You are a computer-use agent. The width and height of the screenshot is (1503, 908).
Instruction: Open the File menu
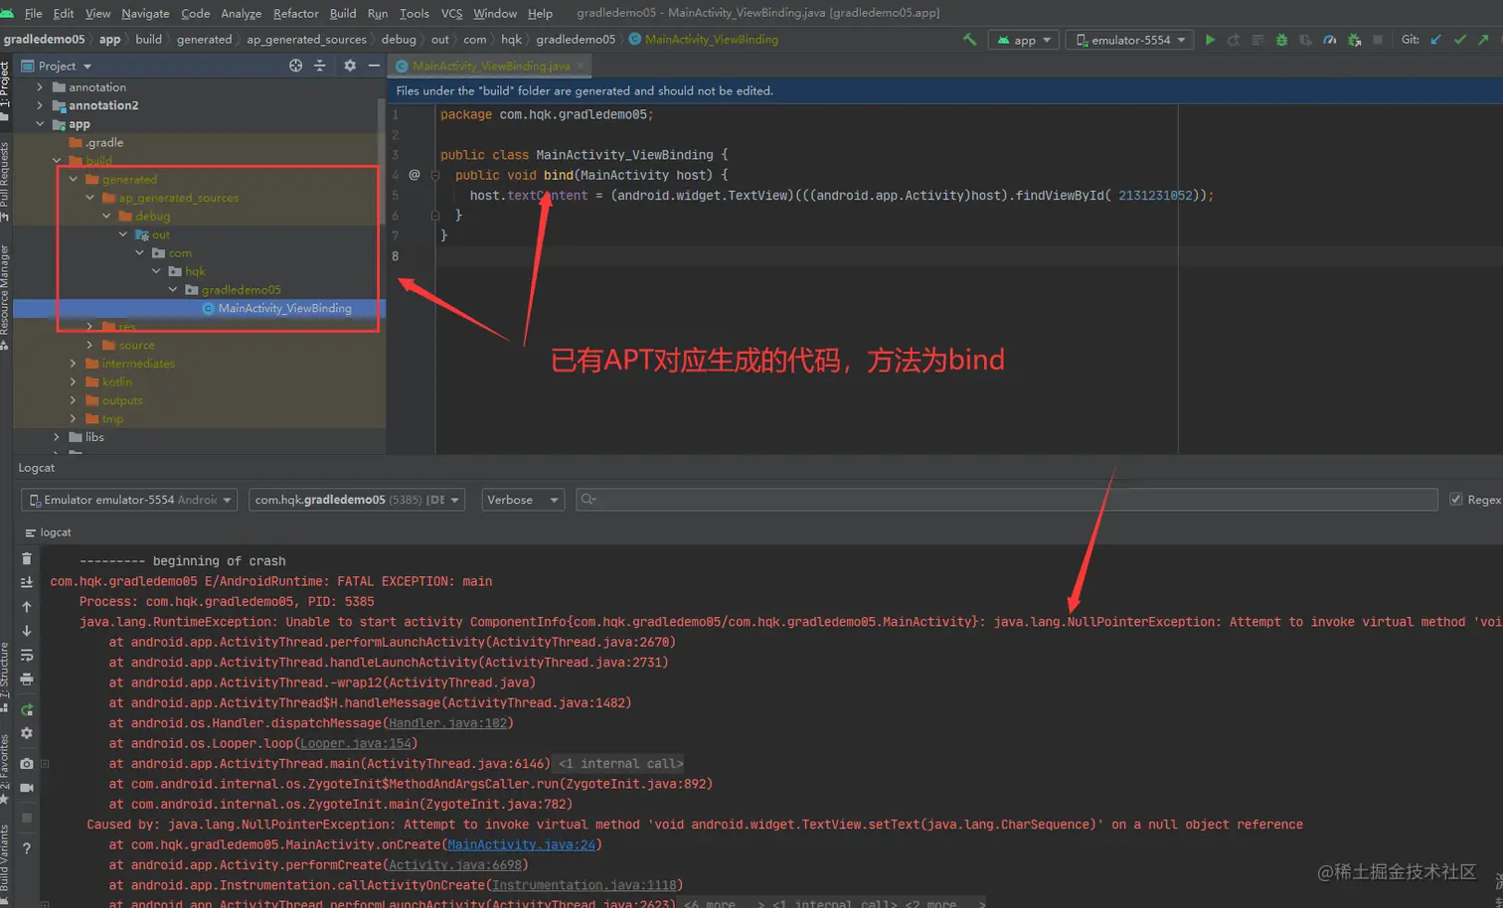33,13
